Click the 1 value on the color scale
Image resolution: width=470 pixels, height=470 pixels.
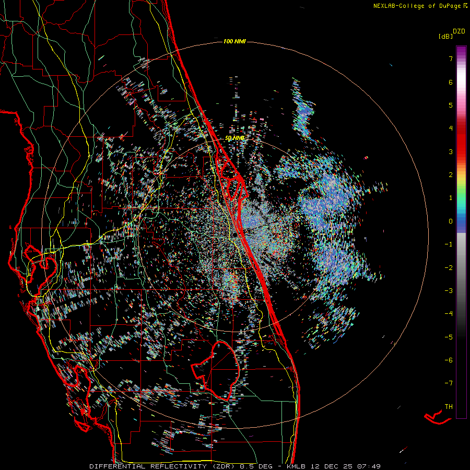pyautogui.click(x=451, y=198)
